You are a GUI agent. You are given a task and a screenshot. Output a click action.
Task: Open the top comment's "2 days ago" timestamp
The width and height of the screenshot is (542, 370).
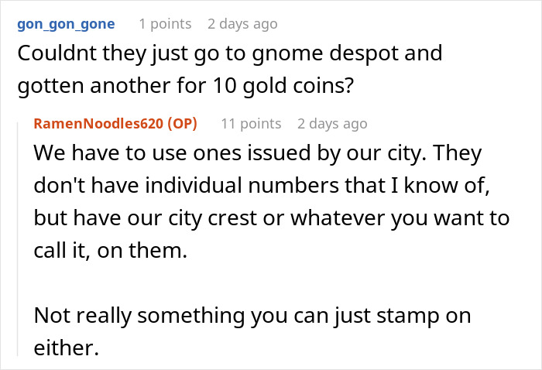click(x=242, y=23)
